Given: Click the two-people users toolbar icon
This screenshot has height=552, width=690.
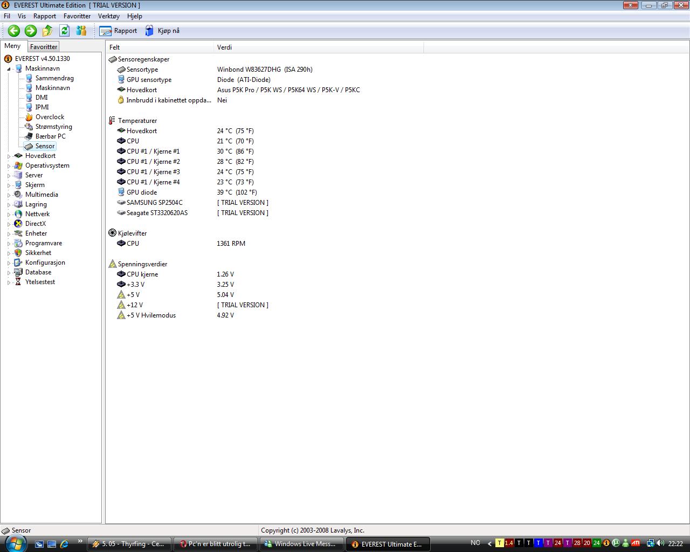Looking at the screenshot, I should coord(81,31).
